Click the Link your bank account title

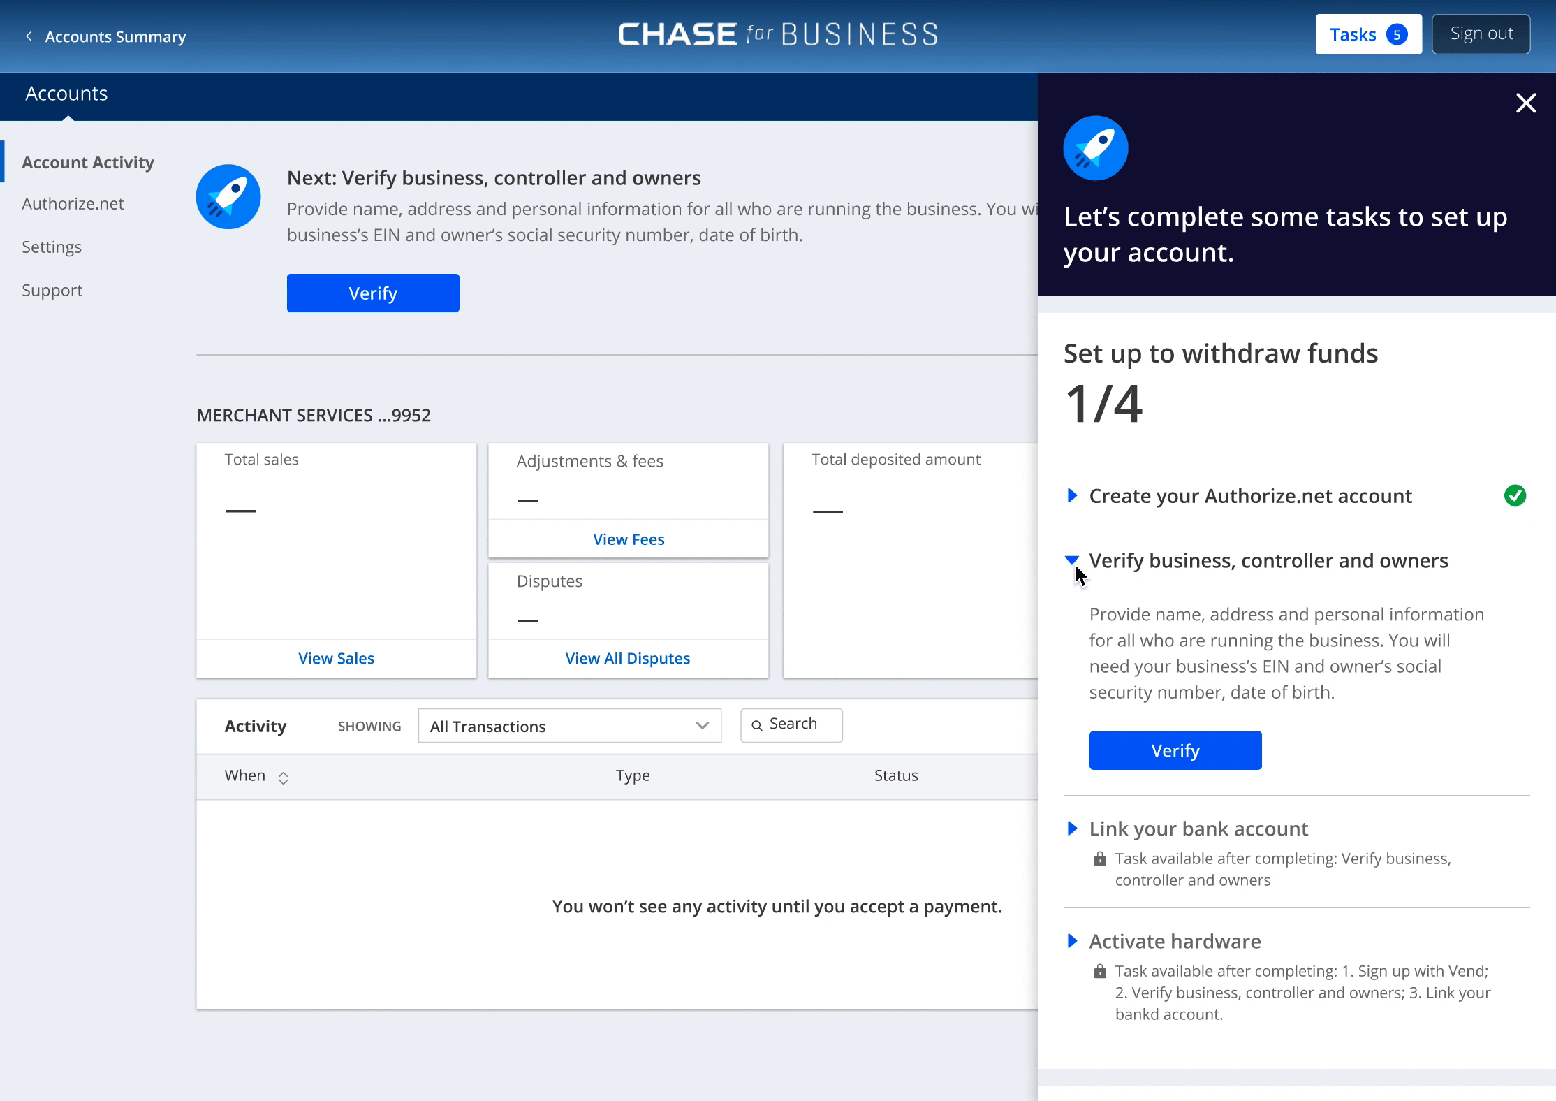click(x=1198, y=829)
